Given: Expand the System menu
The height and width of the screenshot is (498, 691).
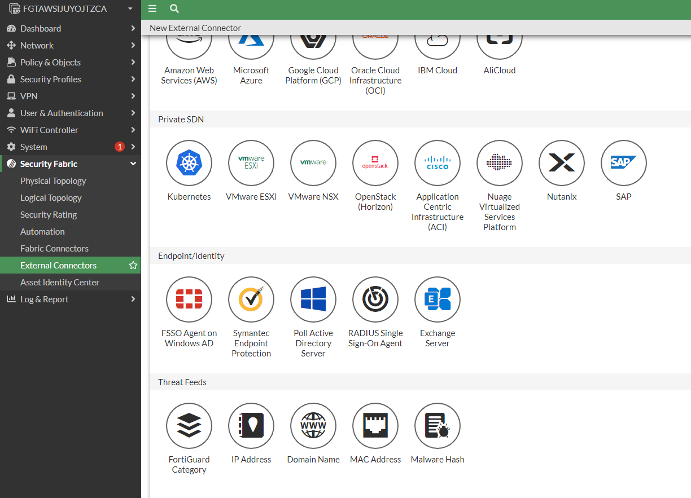Looking at the screenshot, I should tap(71, 147).
